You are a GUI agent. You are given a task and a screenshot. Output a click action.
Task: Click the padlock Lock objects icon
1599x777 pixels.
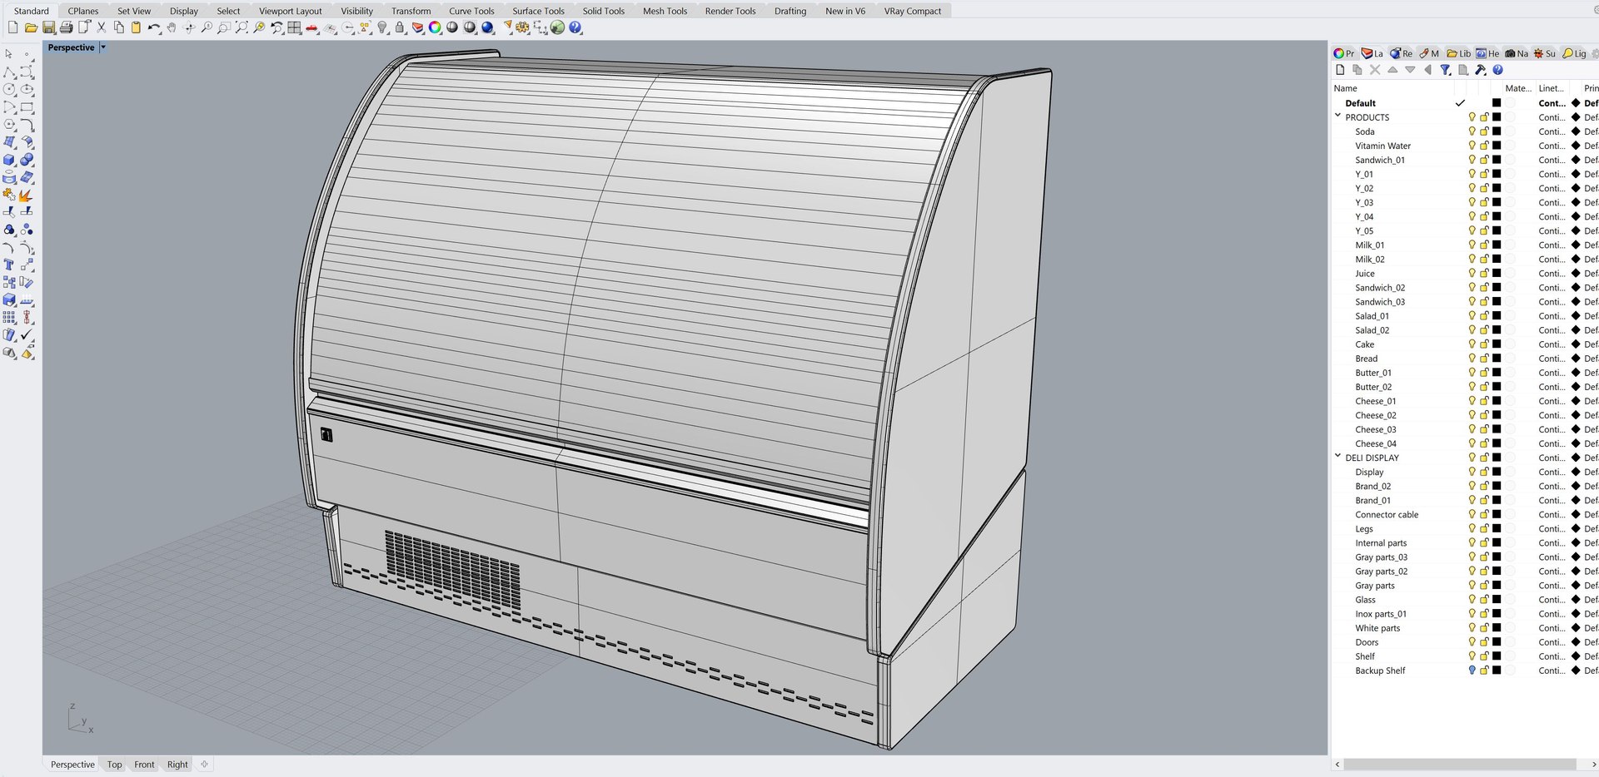[x=400, y=27]
